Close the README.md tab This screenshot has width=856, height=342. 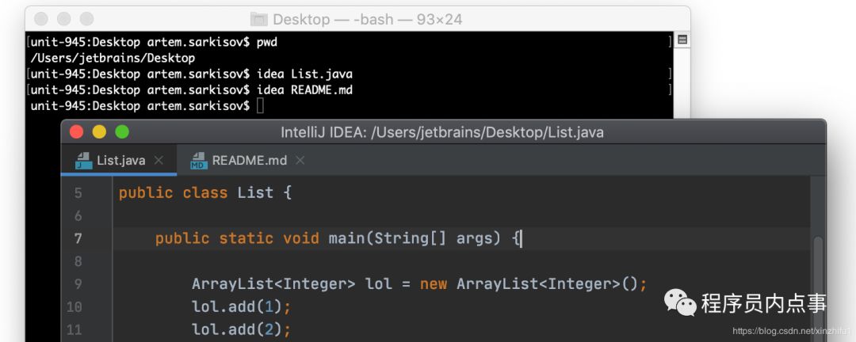(x=300, y=161)
